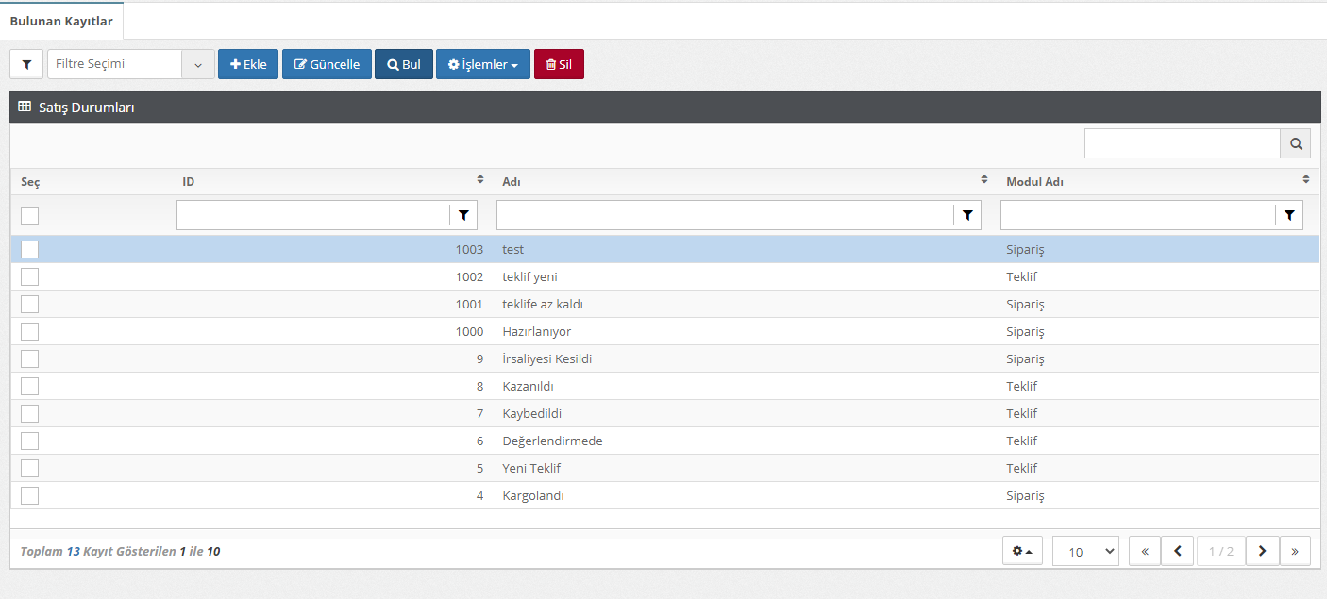This screenshot has height=599, width=1327.
Task: Go to the next page arrow
Action: [1262, 551]
